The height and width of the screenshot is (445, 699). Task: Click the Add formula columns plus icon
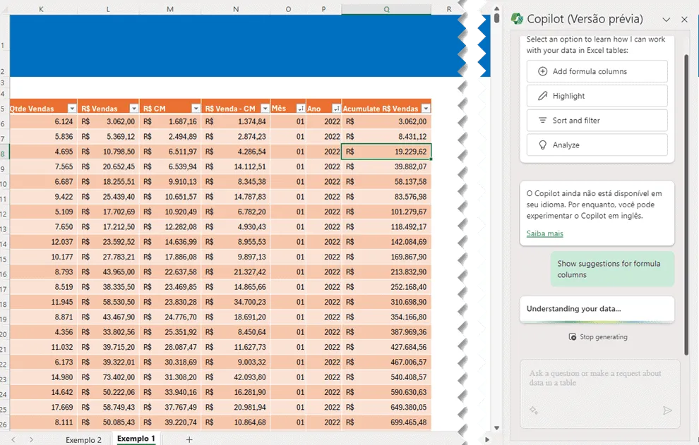coord(542,71)
